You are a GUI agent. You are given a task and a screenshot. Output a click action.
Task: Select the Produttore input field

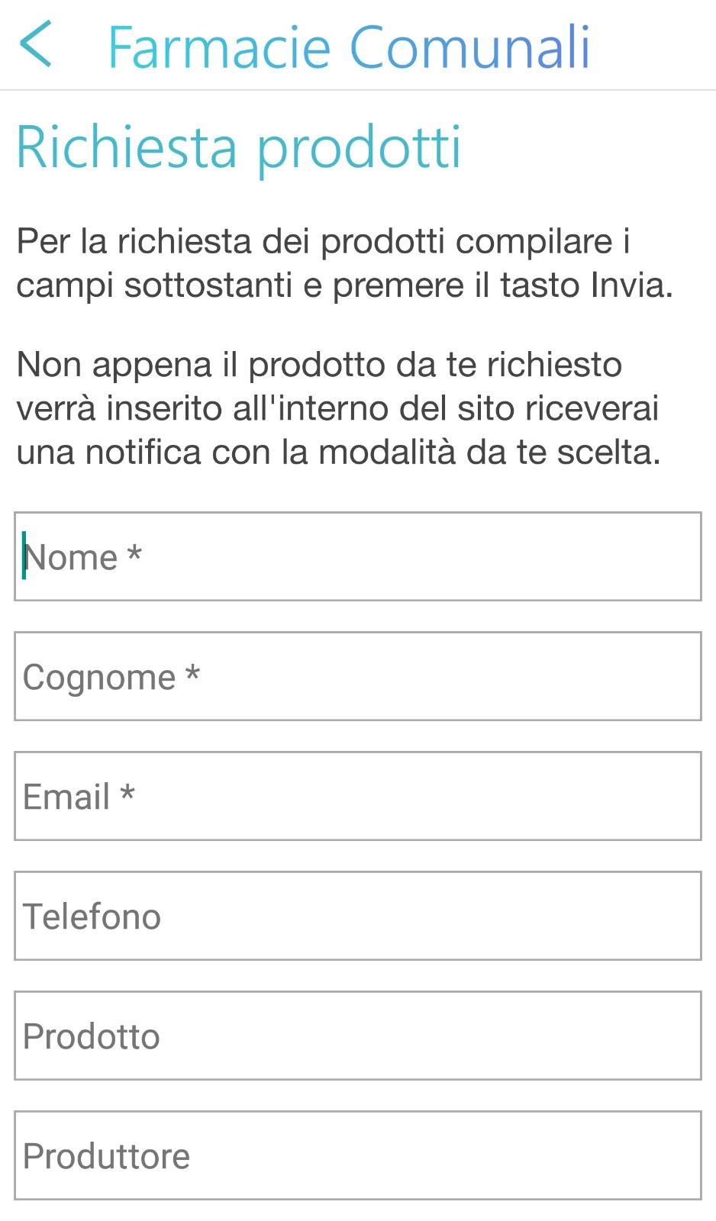(357, 1155)
